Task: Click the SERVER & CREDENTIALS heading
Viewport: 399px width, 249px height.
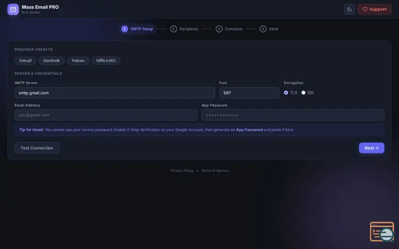Action: [38, 73]
